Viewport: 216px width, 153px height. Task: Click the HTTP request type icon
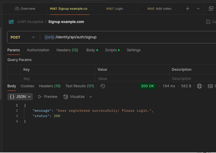click(11, 22)
